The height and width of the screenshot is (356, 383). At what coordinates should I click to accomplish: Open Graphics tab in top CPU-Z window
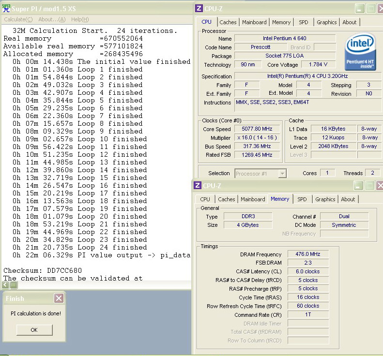coord(326,22)
